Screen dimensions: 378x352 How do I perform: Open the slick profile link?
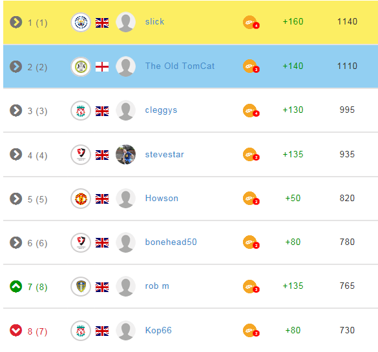(154, 22)
